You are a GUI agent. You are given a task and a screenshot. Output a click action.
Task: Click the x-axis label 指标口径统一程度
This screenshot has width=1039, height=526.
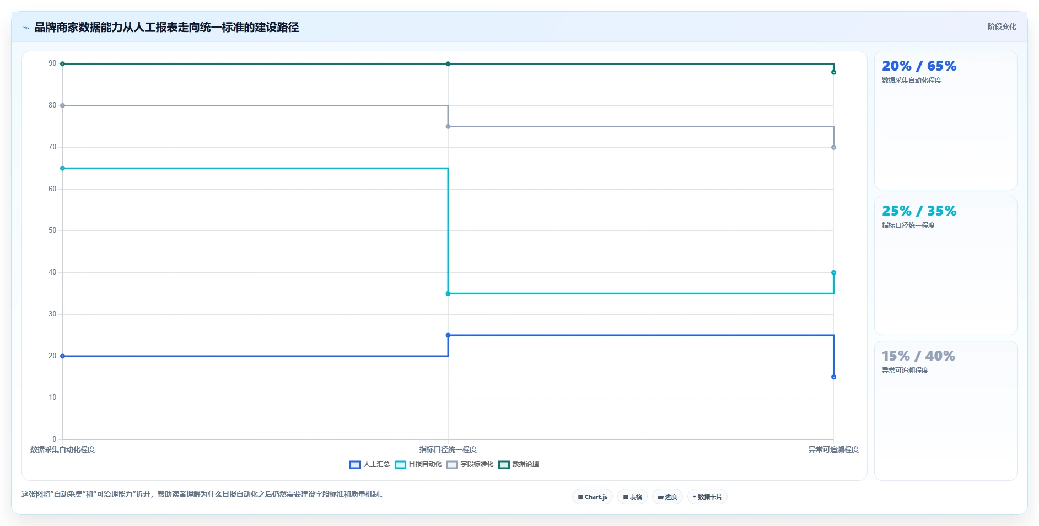tap(448, 449)
